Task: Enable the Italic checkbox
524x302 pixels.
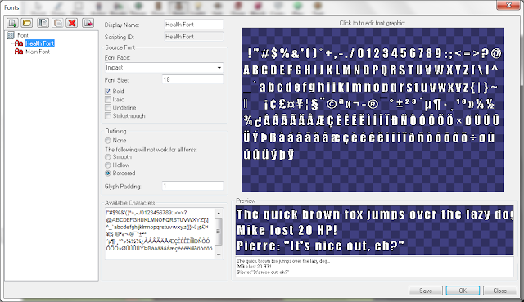Action: pos(108,100)
